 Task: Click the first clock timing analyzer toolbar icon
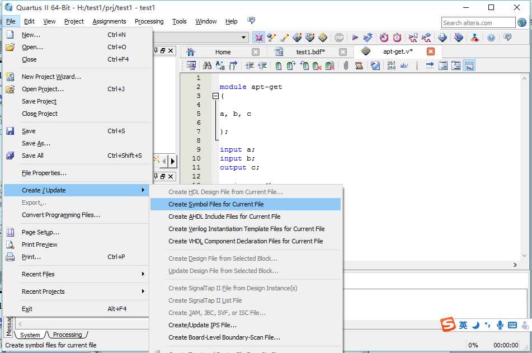coord(384,37)
